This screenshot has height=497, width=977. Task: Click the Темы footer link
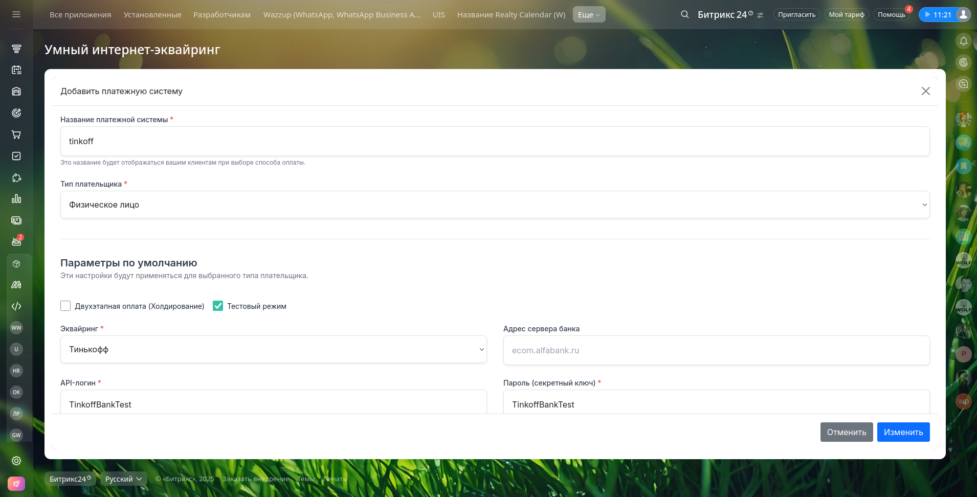[x=306, y=479]
